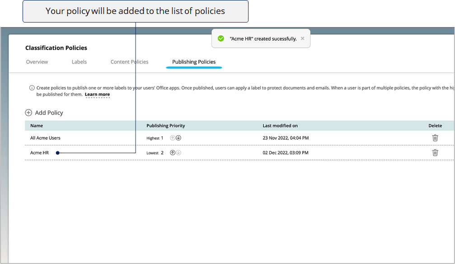Click the "Highest 1" priority value

click(155, 138)
